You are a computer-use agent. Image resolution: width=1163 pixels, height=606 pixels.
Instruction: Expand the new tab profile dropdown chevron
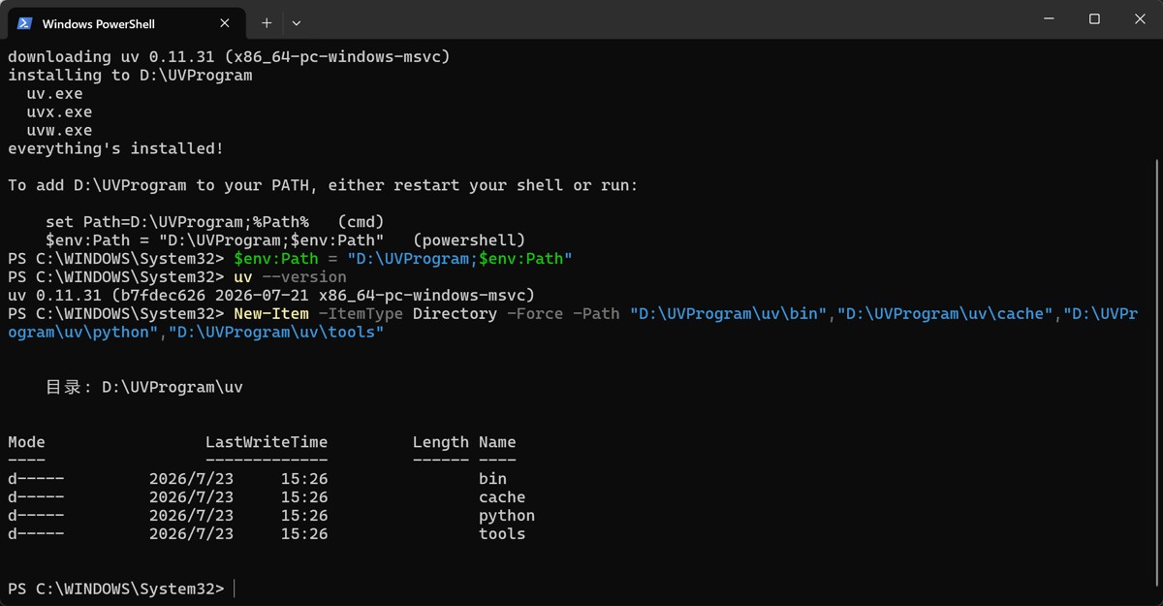click(297, 22)
